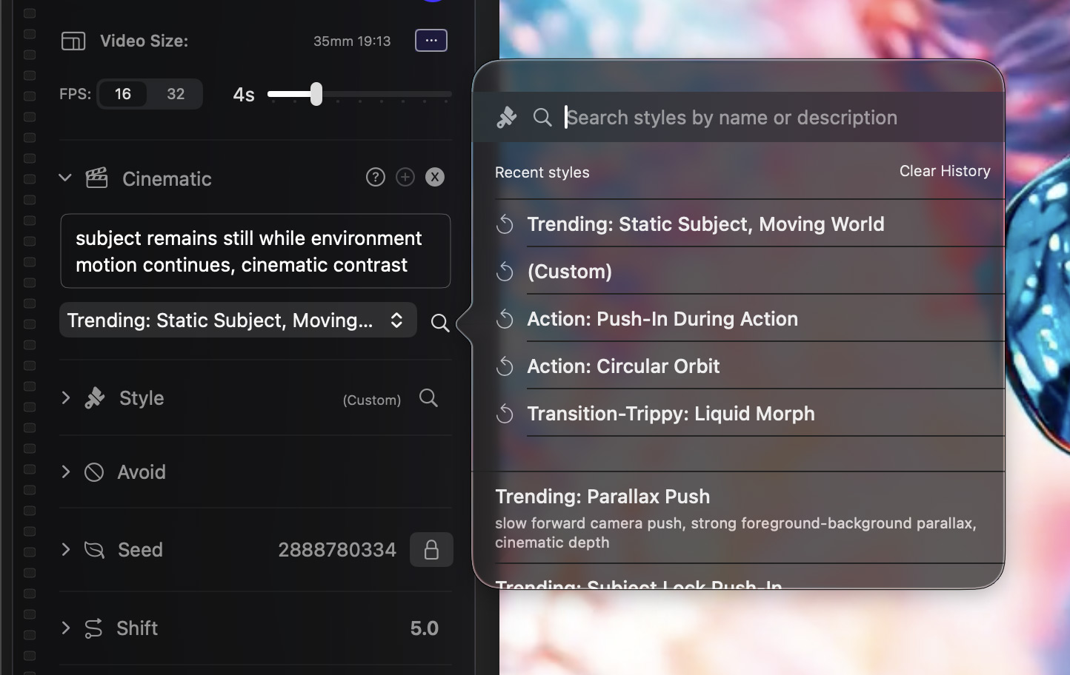Expand the Avoid section
Screen dimensions: 1070x675
tap(66, 472)
